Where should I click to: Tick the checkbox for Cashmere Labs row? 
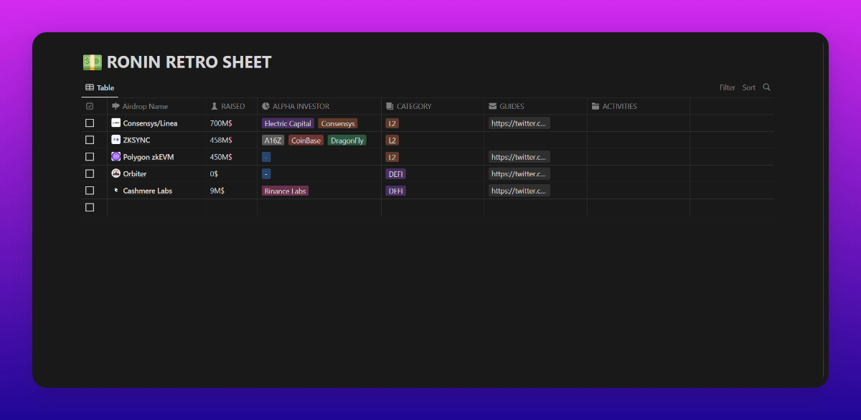point(90,191)
